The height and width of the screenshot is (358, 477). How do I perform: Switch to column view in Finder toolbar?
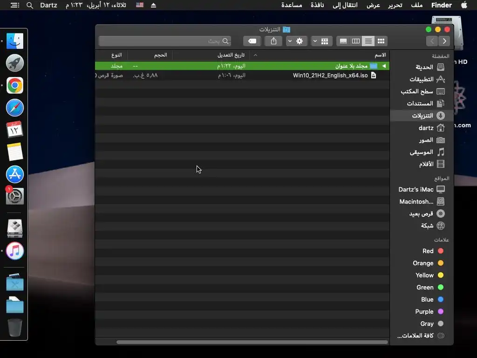[x=355, y=41]
